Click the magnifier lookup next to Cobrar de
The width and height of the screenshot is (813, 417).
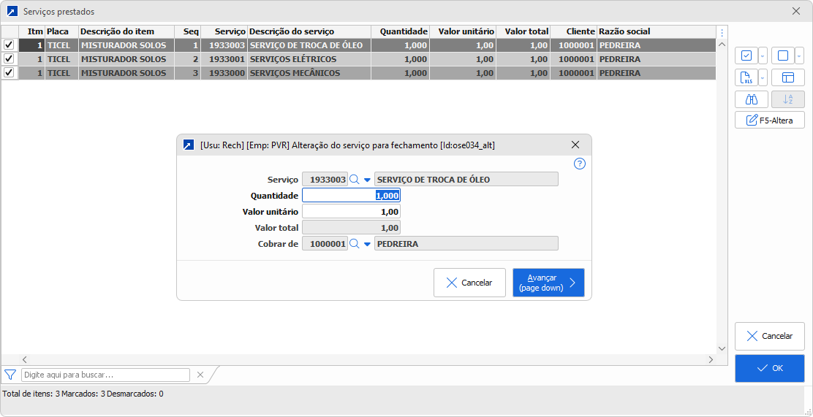click(x=355, y=244)
